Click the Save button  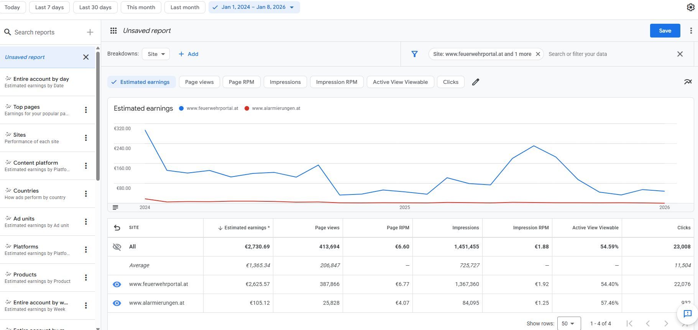point(665,31)
